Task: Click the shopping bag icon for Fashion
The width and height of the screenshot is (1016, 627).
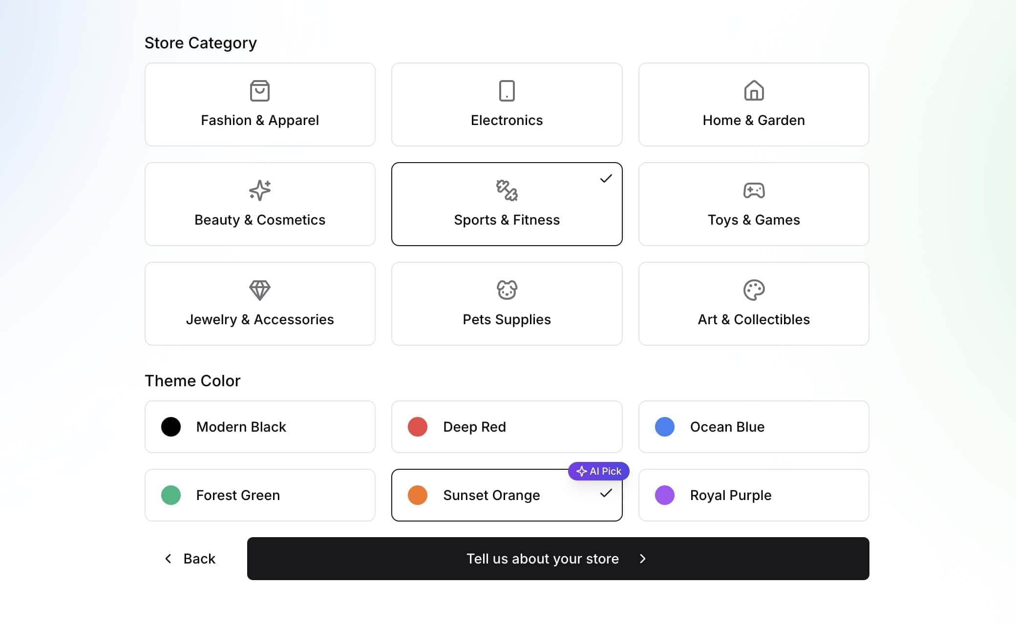Action: click(259, 91)
